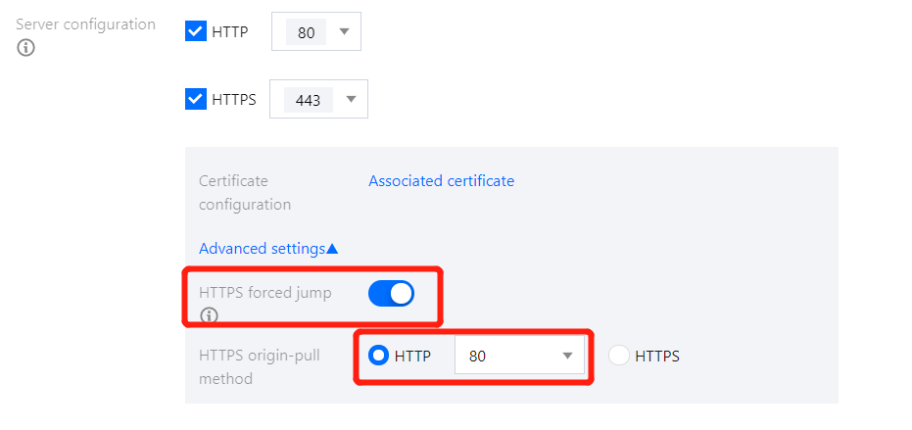Click the info icon under Server configuration
Image resolution: width=912 pixels, height=430 pixels.
click(x=26, y=48)
